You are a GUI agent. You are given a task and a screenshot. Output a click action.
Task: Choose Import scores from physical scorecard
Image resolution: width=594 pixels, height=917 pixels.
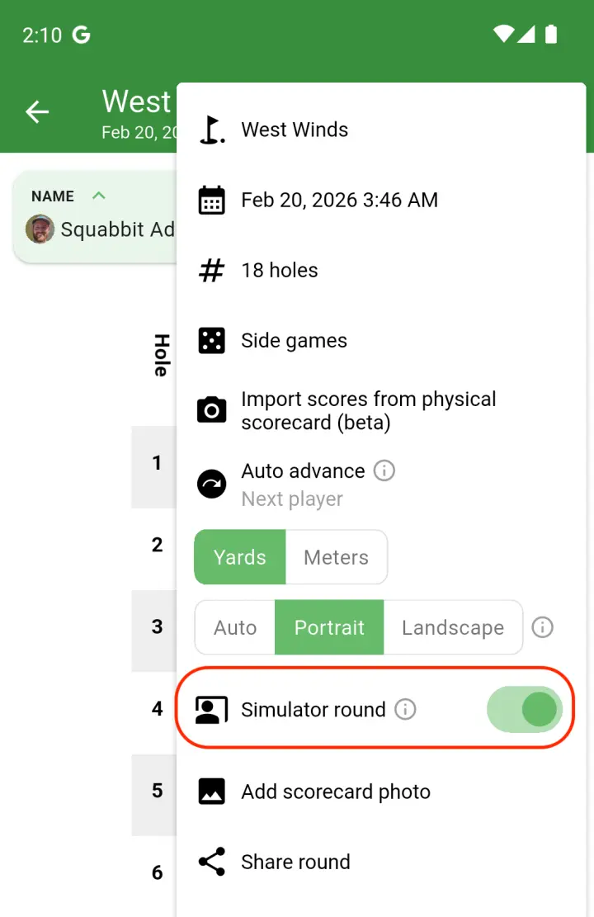368,410
